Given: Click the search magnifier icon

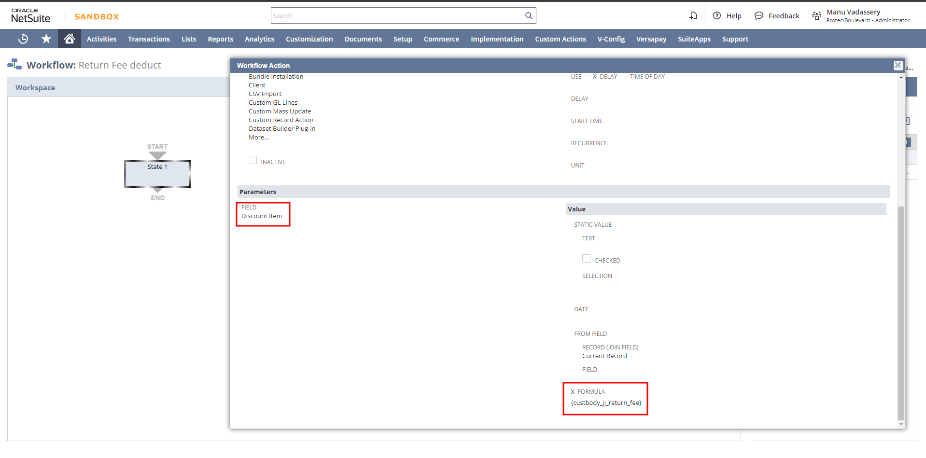Looking at the screenshot, I should (x=529, y=15).
